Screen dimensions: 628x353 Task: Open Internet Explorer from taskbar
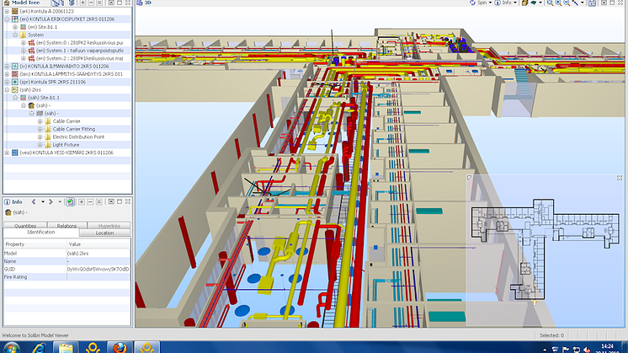[x=39, y=348]
